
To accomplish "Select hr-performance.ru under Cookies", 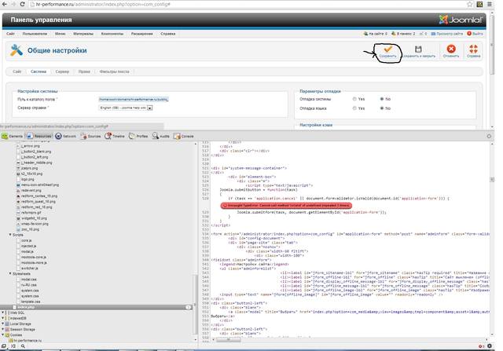I will coord(28,341).
